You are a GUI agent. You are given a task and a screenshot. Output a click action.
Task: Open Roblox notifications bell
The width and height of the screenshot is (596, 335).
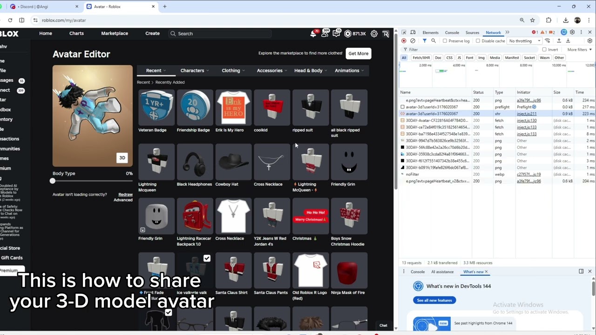click(313, 33)
